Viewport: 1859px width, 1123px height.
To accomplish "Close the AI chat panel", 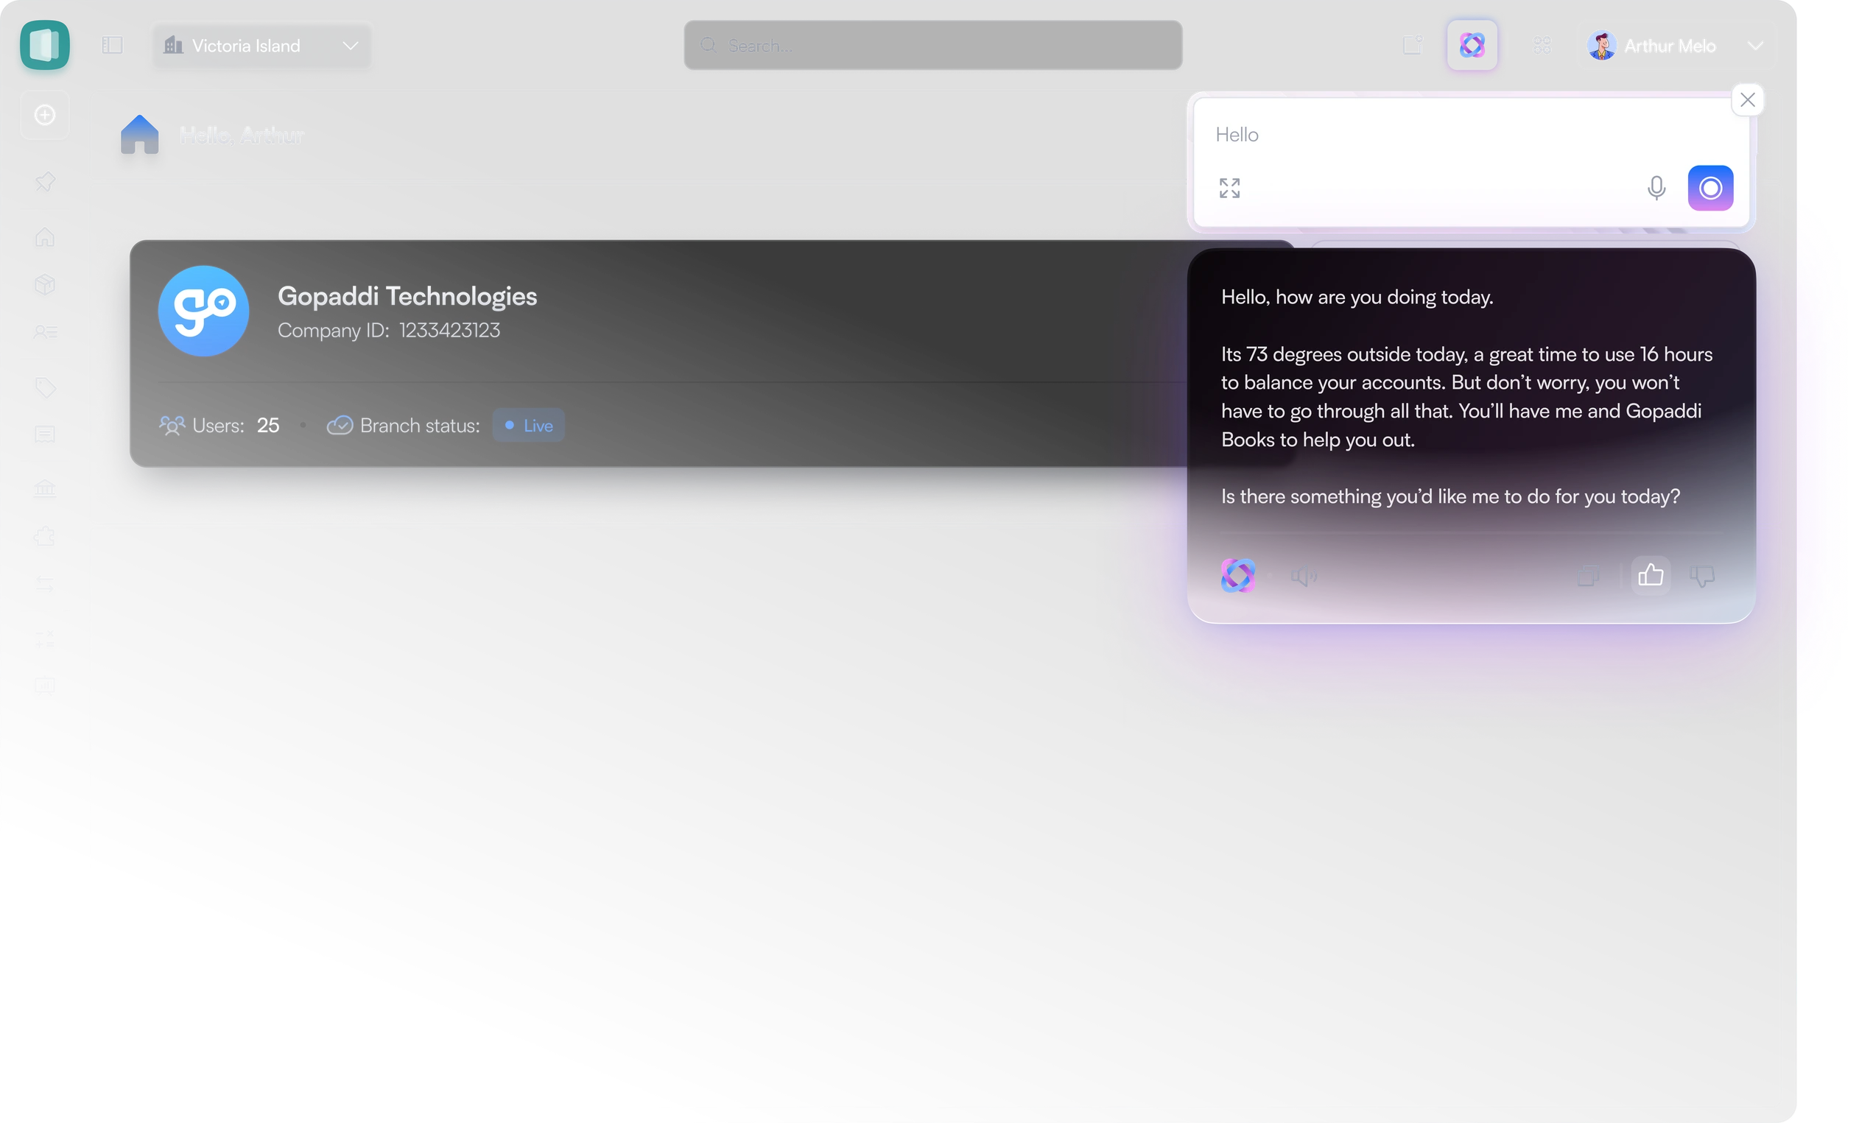I will coord(1747,99).
